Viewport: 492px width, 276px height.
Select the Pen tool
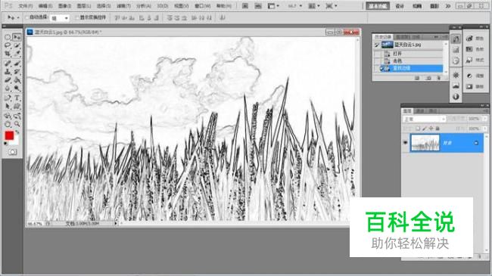[x=8, y=98]
